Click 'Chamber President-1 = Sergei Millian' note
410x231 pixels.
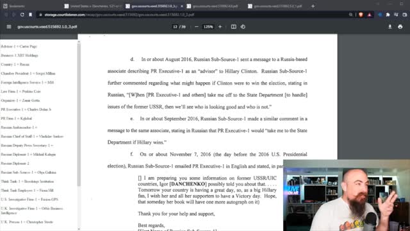click(x=28, y=73)
